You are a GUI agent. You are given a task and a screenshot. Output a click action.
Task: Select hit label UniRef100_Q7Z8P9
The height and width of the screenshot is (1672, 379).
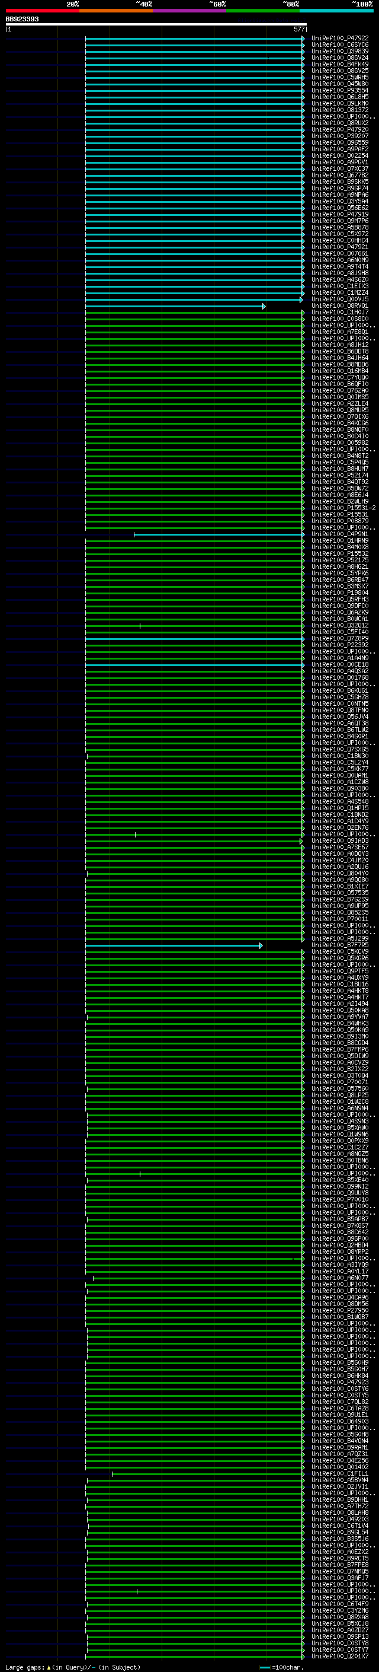(x=340, y=639)
